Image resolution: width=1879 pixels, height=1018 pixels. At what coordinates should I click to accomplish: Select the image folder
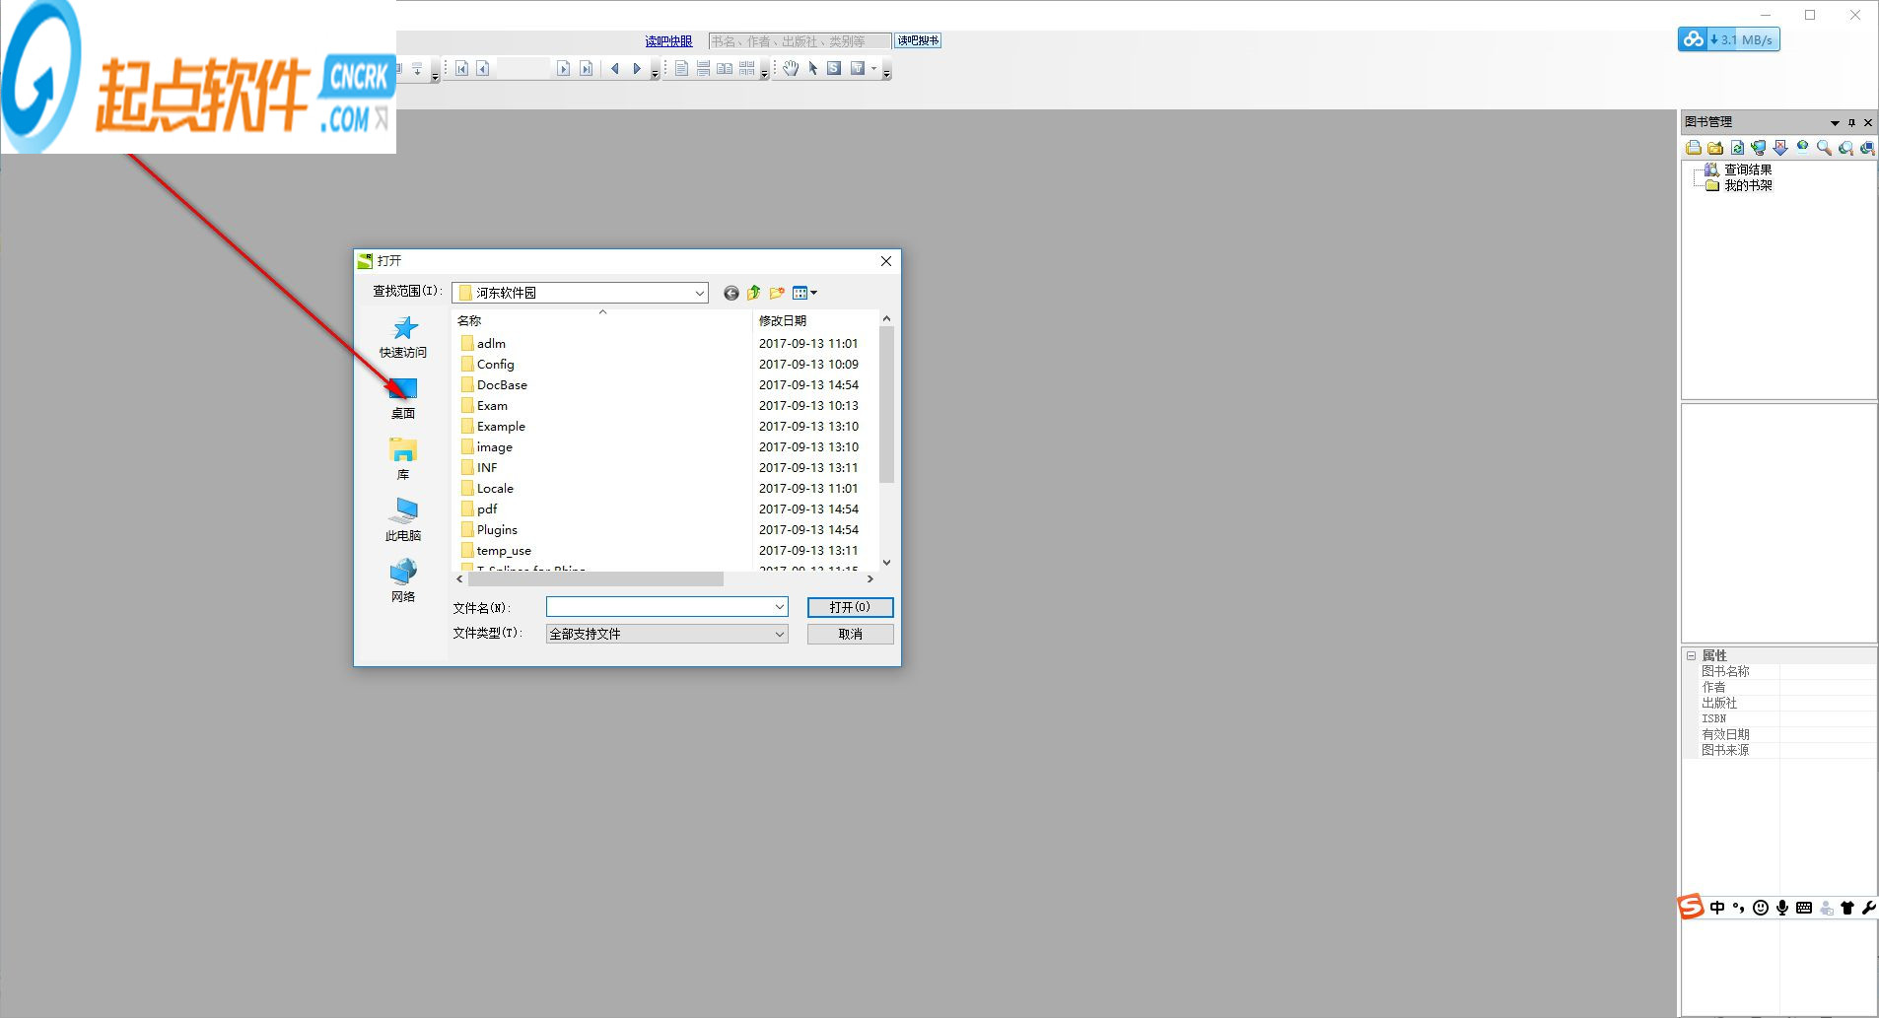pos(494,446)
